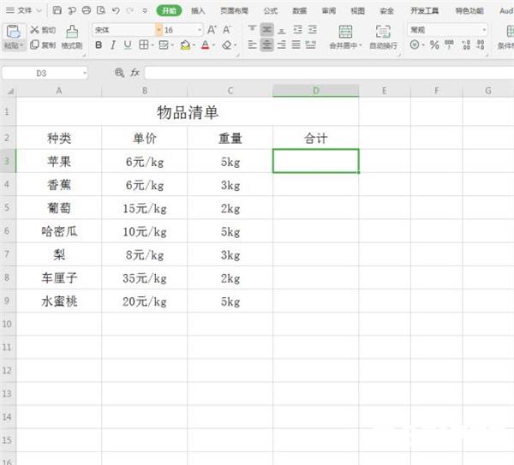This screenshot has height=465, width=514.
Task: Apply justify alignment
Action: (x=296, y=45)
